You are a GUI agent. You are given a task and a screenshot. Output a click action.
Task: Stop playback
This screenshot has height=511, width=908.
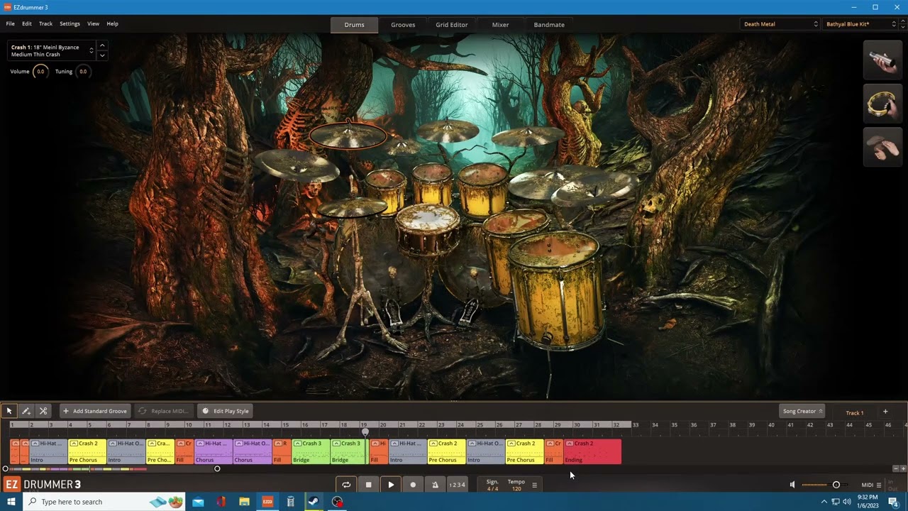[368, 485]
